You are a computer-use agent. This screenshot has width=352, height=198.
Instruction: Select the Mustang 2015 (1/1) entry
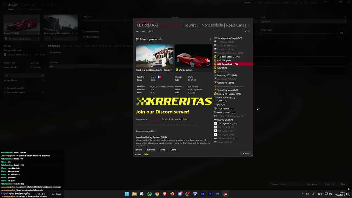click(233, 75)
